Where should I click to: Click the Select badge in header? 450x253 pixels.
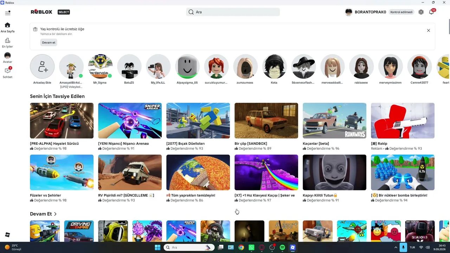click(x=64, y=12)
